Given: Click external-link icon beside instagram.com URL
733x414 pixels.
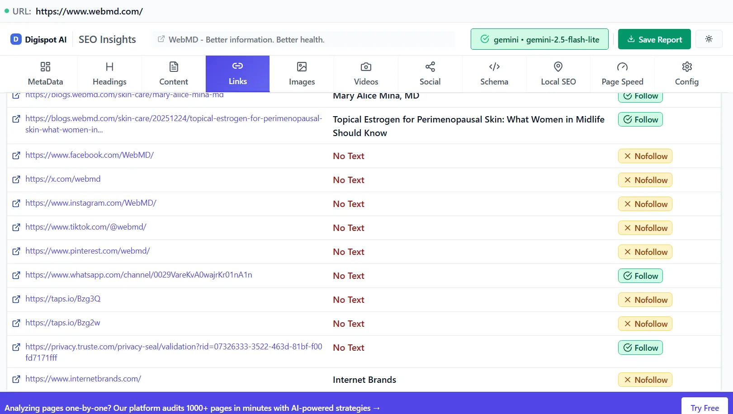Looking at the screenshot, I should [16, 203].
